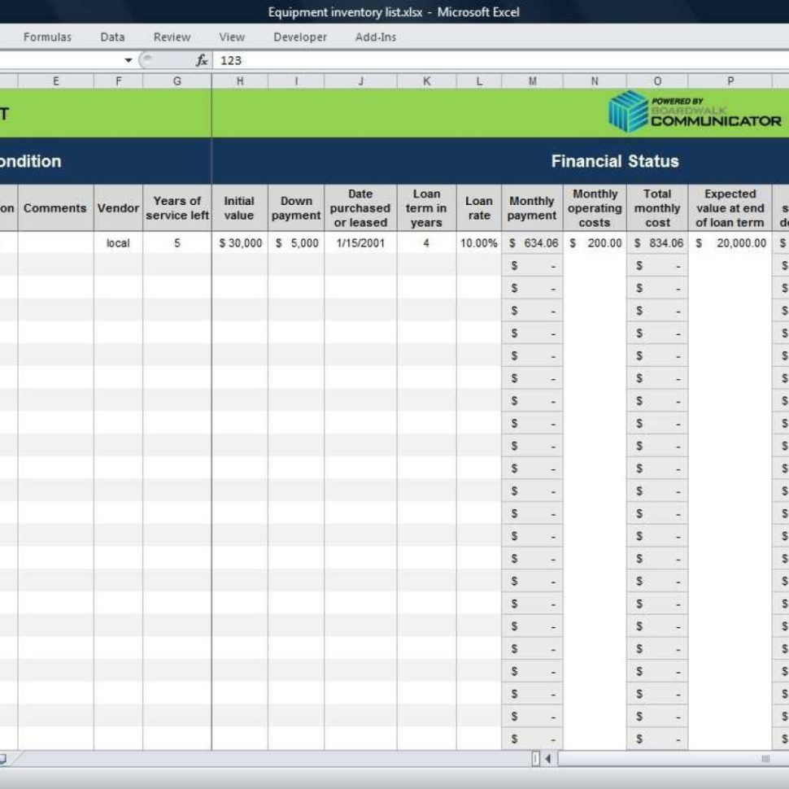Open the Developer ribbon tab
The height and width of the screenshot is (789, 789).
point(299,37)
